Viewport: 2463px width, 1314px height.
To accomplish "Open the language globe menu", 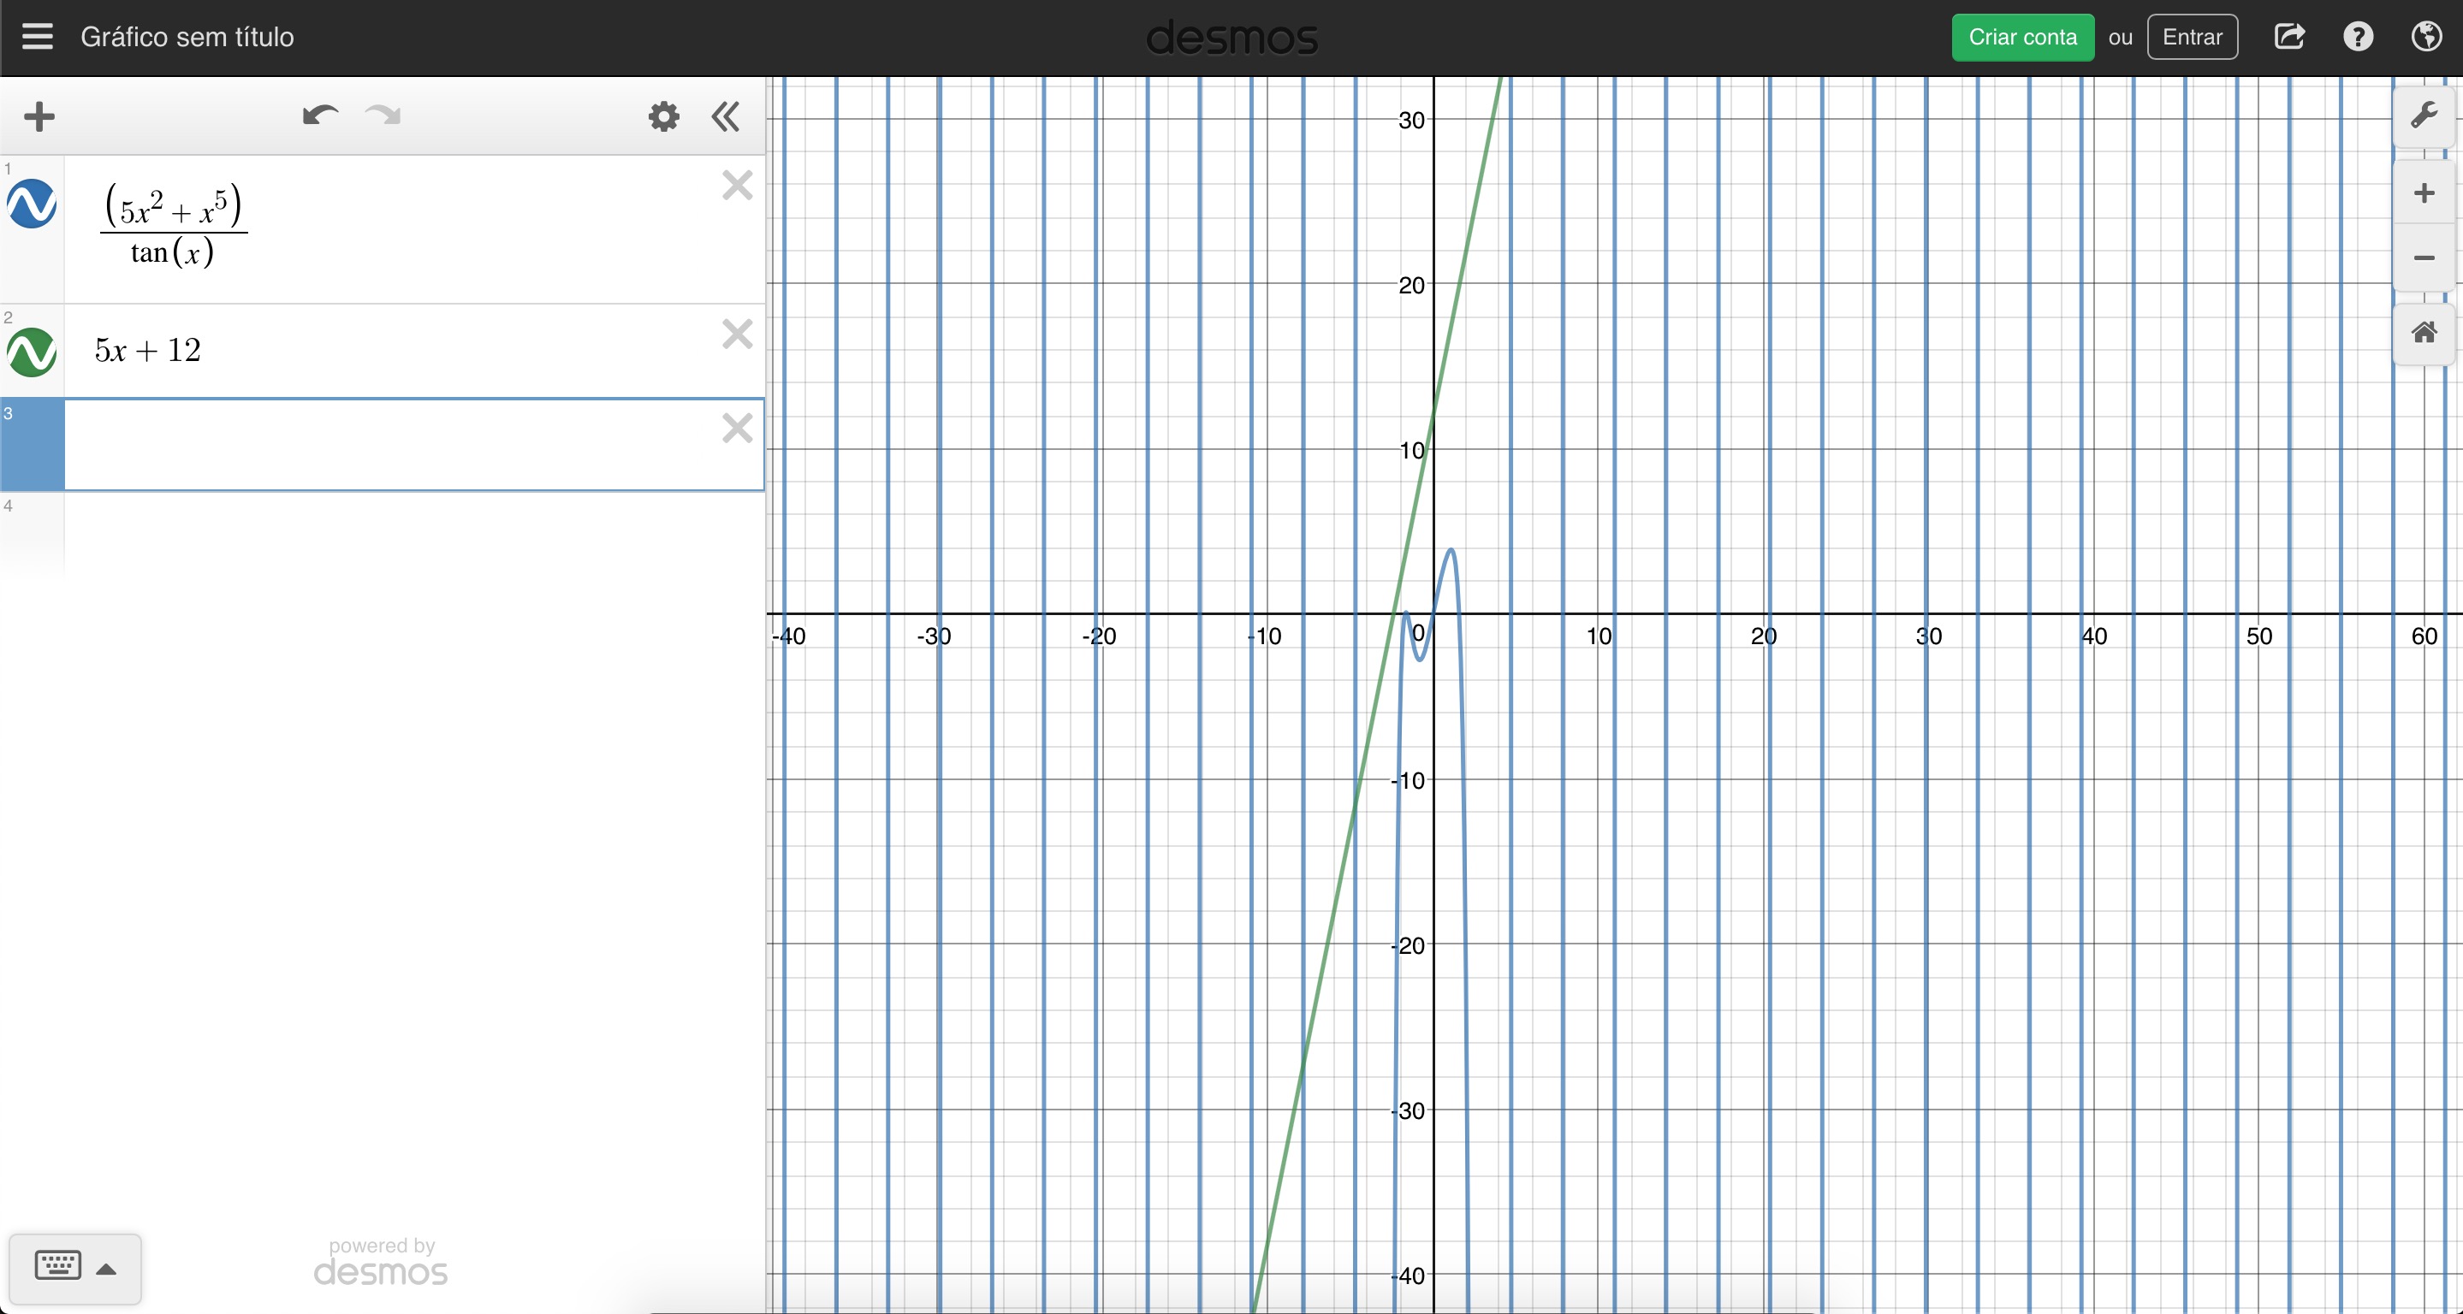I will click(x=2427, y=36).
